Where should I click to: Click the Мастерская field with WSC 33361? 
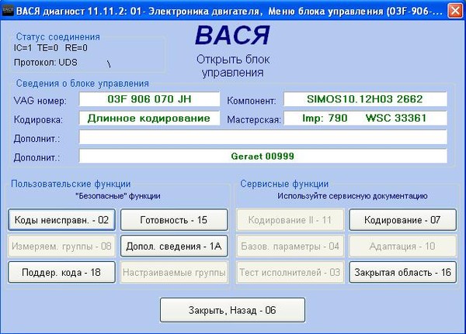(x=365, y=118)
